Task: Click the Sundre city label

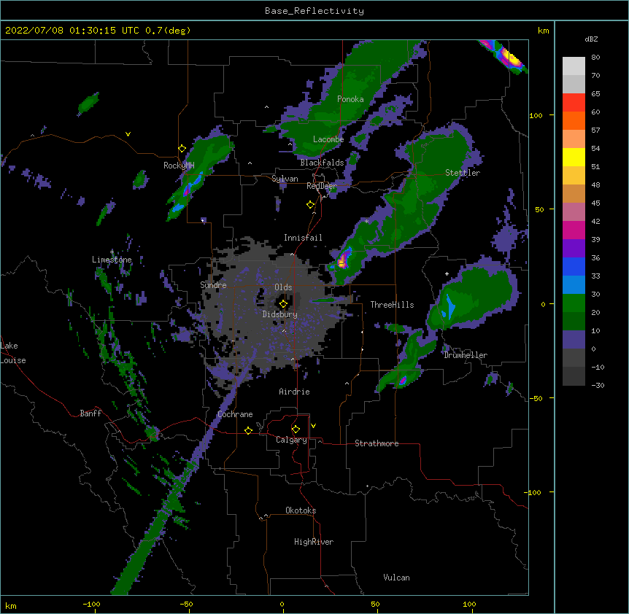Action: [x=213, y=285]
